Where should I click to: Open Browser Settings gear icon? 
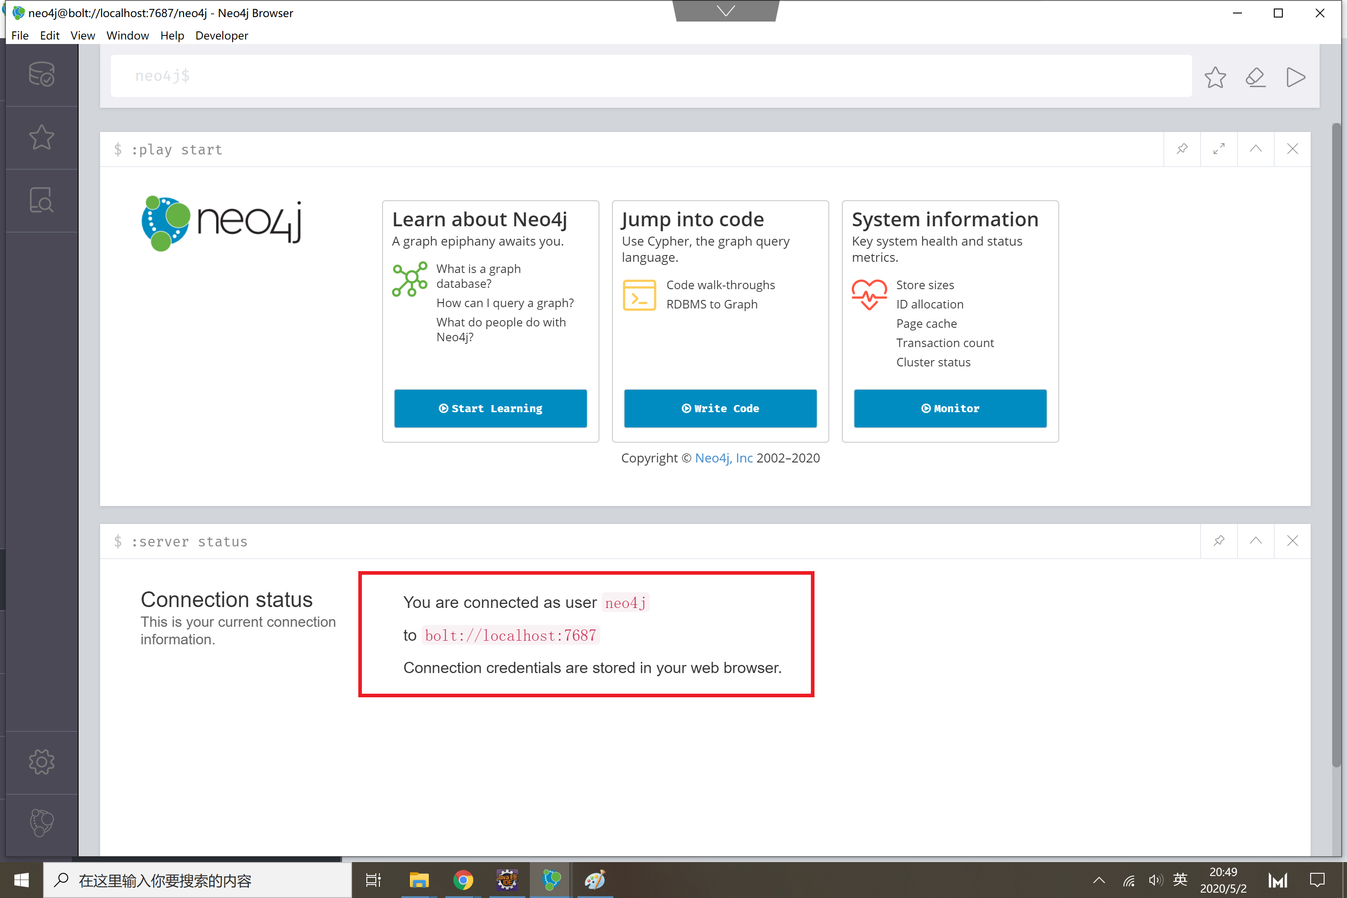pos(41,762)
